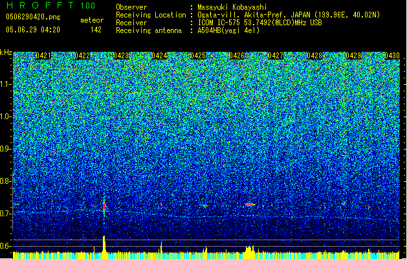Click the 0.8 frequency axis label
The image size is (407, 259).
pyautogui.click(x=6, y=181)
